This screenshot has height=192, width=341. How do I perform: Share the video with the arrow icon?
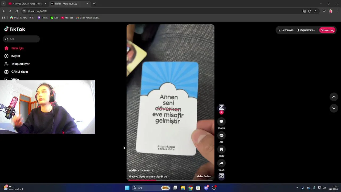click(x=221, y=163)
